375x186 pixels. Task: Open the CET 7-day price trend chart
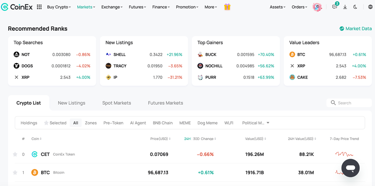pyautogui.click(x=344, y=154)
